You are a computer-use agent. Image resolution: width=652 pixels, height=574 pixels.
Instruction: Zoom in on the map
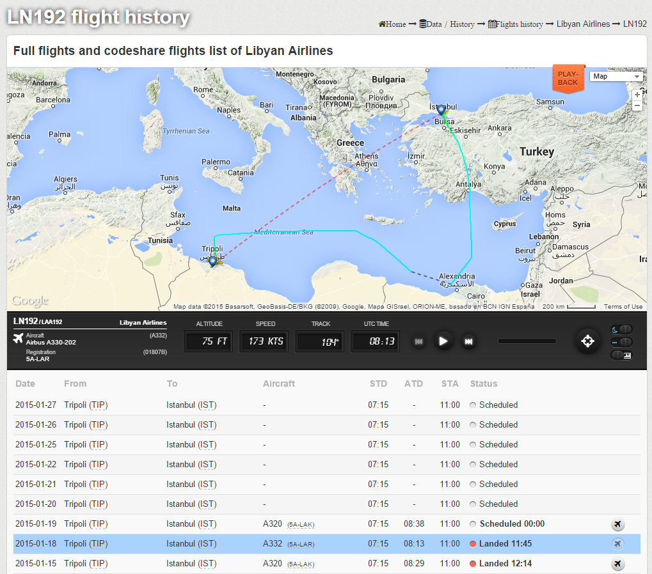coord(637,95)
